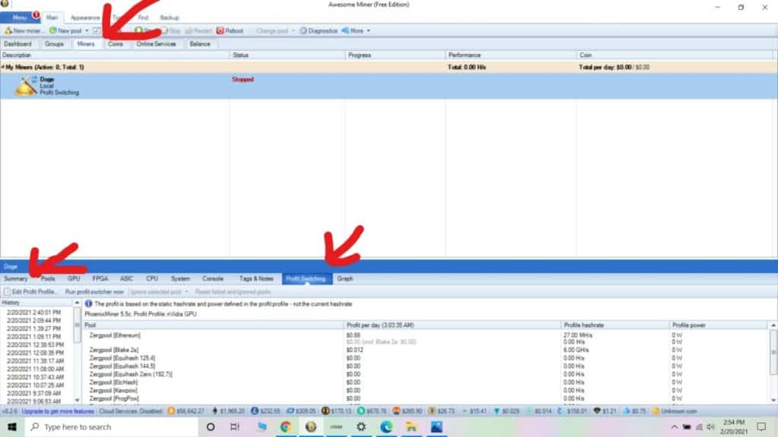Viewport: 778px width, 437px height.
Task: Expand the More dropdown arrow
Action: 368,30
